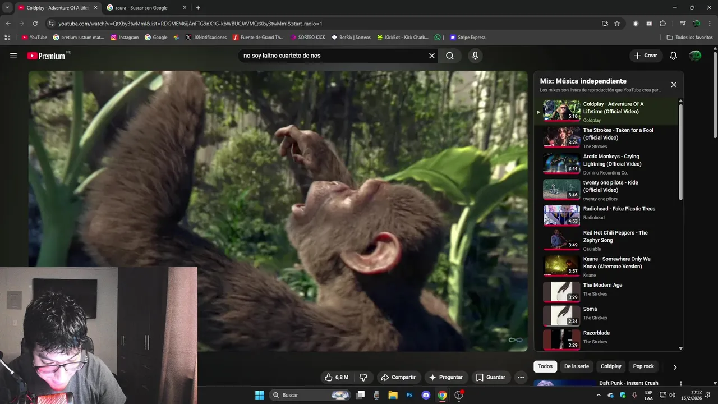Click the Chrome address bar URL
This screenshot has width=718, height=404.
click(x=190, y=24)
